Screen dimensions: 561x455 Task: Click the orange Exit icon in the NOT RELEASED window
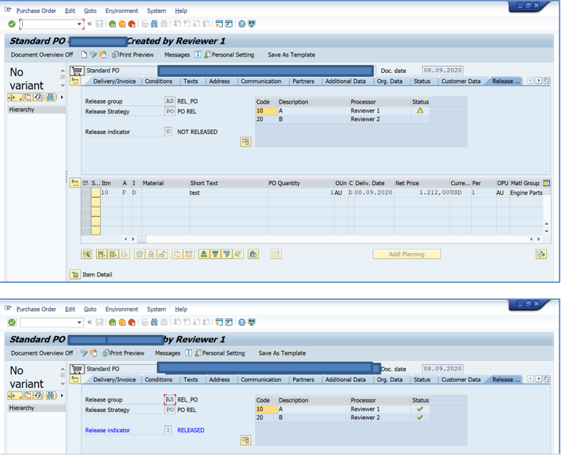coord(122,24)
